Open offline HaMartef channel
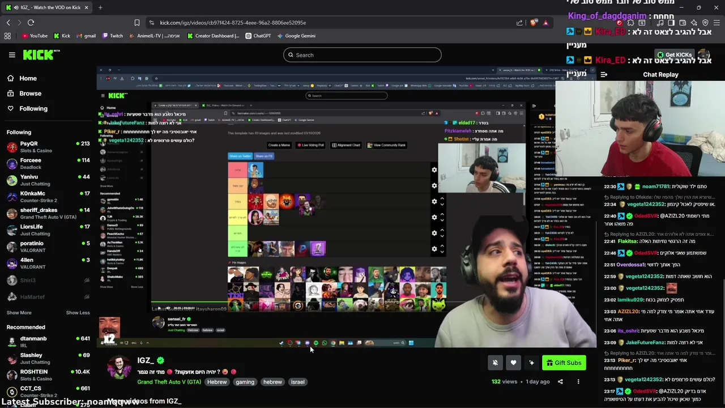 48,296
